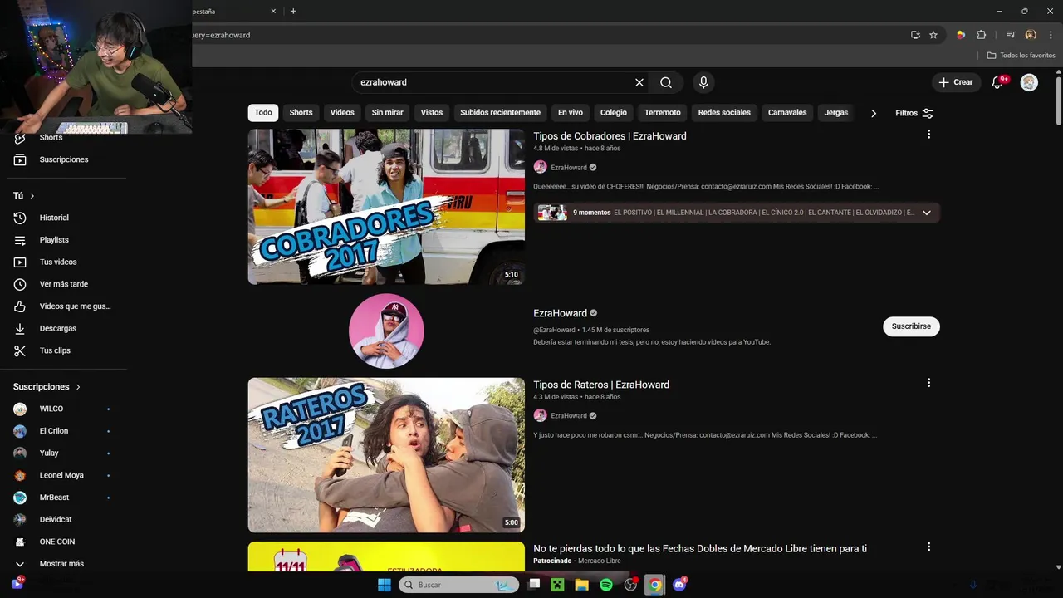The width and height of the screenshot is (1063, 598).
Task: Click the Crear button
Action: (x=956, y=82)
